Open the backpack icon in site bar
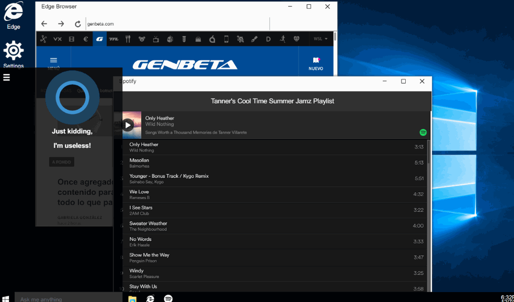The height and width of the screenshot is (302, 514). tap(170, 39)
